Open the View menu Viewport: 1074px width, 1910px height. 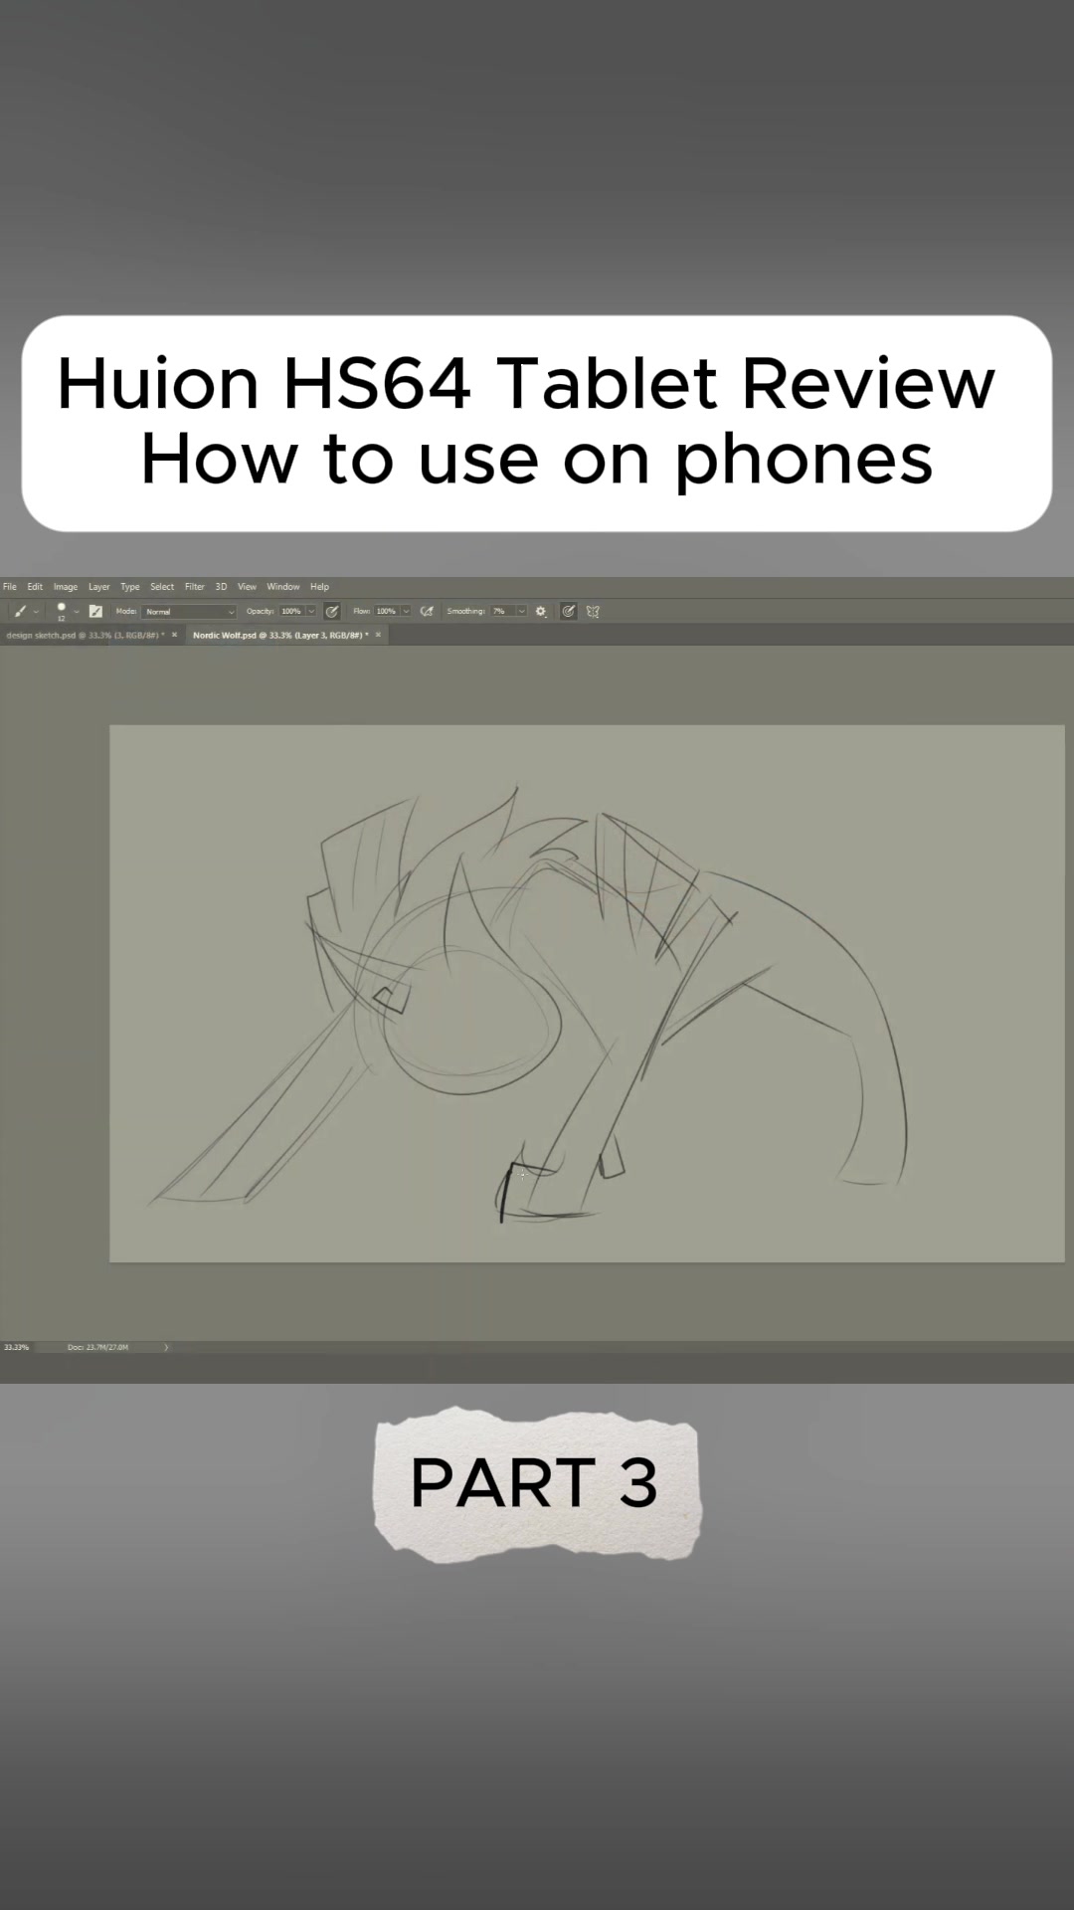coord(247,587)
